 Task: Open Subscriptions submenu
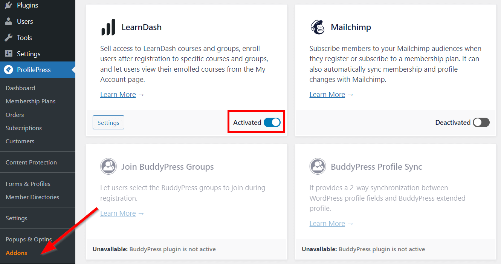pyautogui.click(x=24, y=128)
